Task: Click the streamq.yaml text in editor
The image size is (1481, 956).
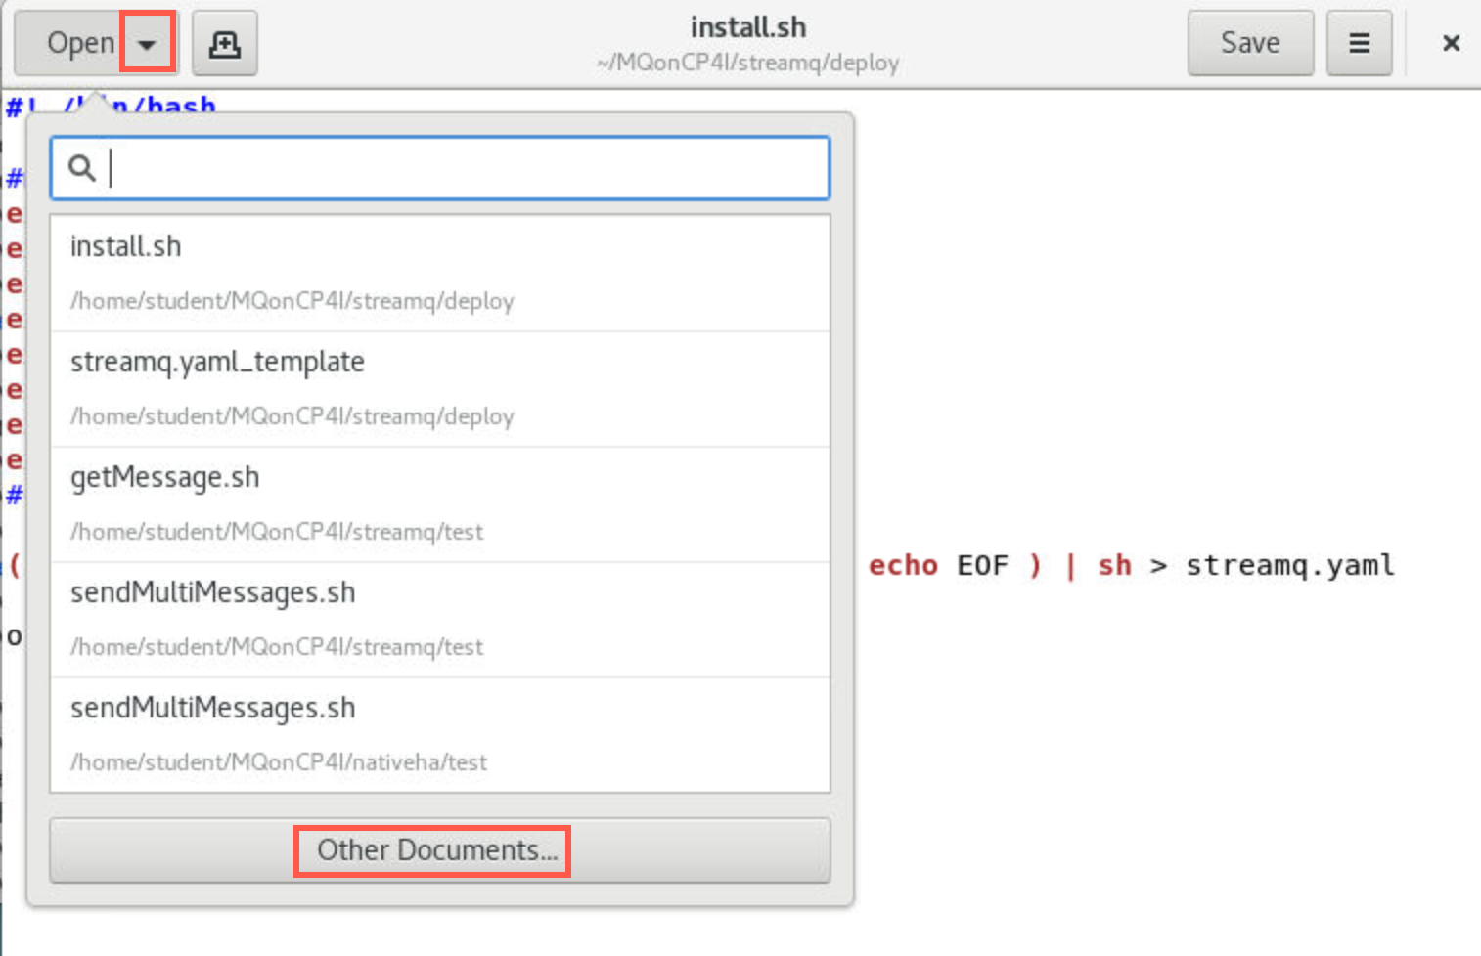Action: tap(1290, 565)
